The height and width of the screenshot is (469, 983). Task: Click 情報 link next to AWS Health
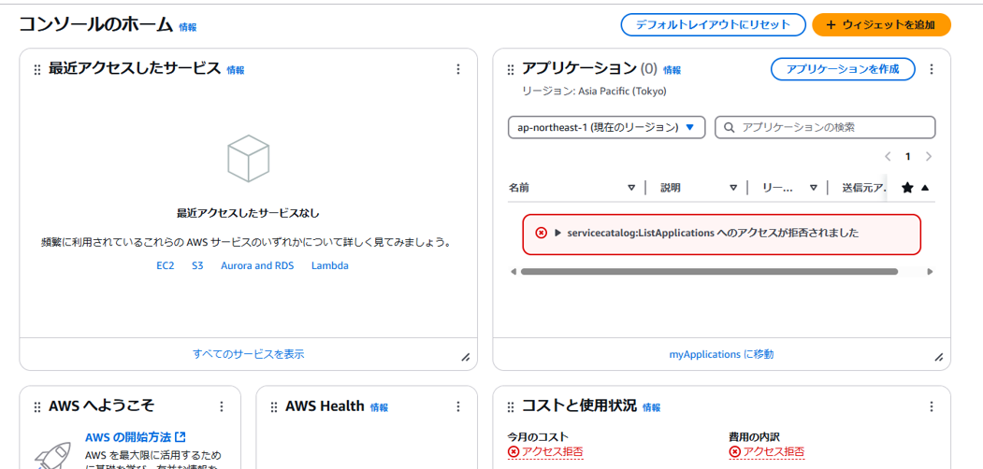tap(380, 407)
